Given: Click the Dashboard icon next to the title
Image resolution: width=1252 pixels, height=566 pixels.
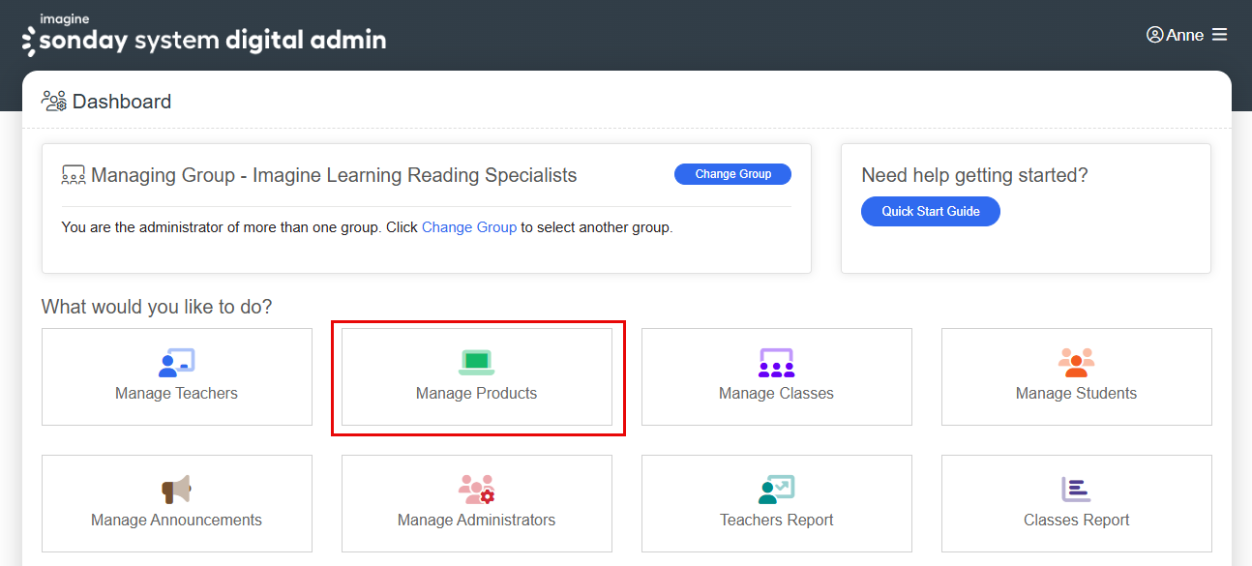Looking at the screenshot, I should (x=53, y=101).
